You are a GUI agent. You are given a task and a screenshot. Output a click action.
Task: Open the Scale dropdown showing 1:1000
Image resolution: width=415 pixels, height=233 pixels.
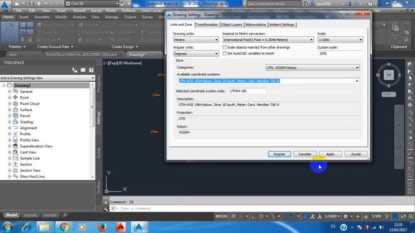(340, 39)
